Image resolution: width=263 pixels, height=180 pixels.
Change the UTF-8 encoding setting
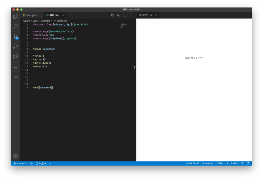[219, 164]
